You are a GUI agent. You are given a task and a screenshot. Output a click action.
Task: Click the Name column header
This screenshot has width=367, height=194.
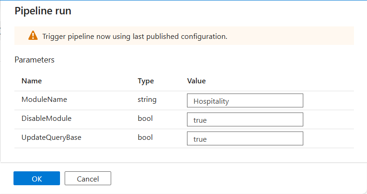pos(32,81)
